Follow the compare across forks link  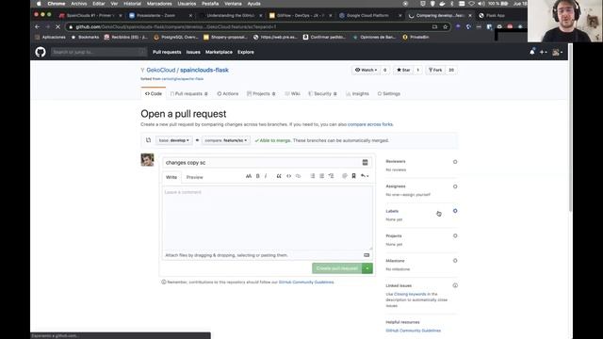370,124
